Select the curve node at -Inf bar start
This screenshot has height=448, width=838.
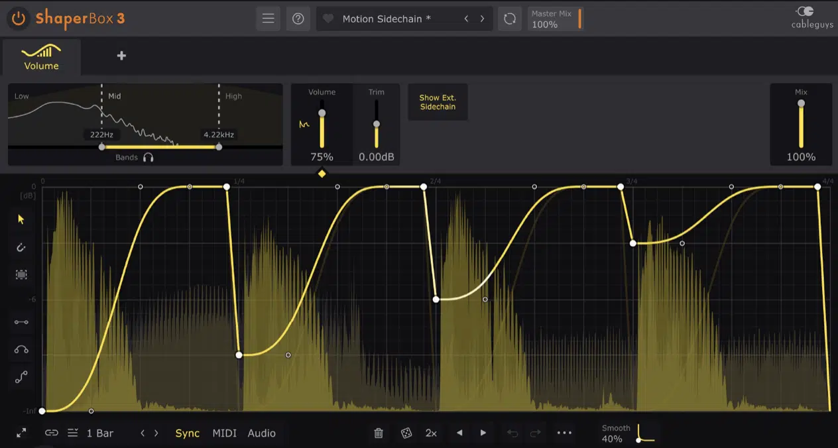pos(42,411)
